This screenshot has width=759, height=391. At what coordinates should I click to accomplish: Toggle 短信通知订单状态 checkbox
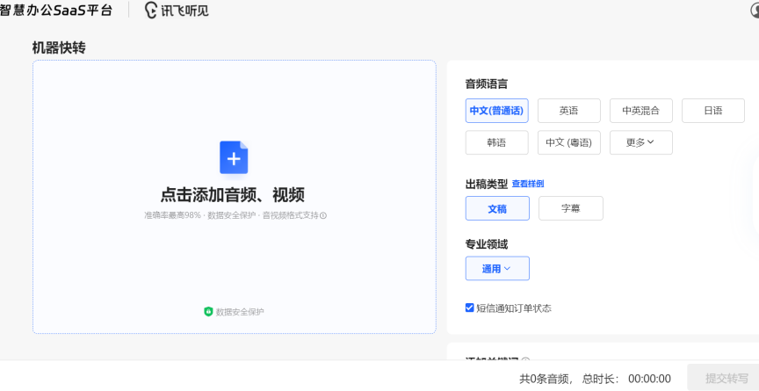click(469, 308)
